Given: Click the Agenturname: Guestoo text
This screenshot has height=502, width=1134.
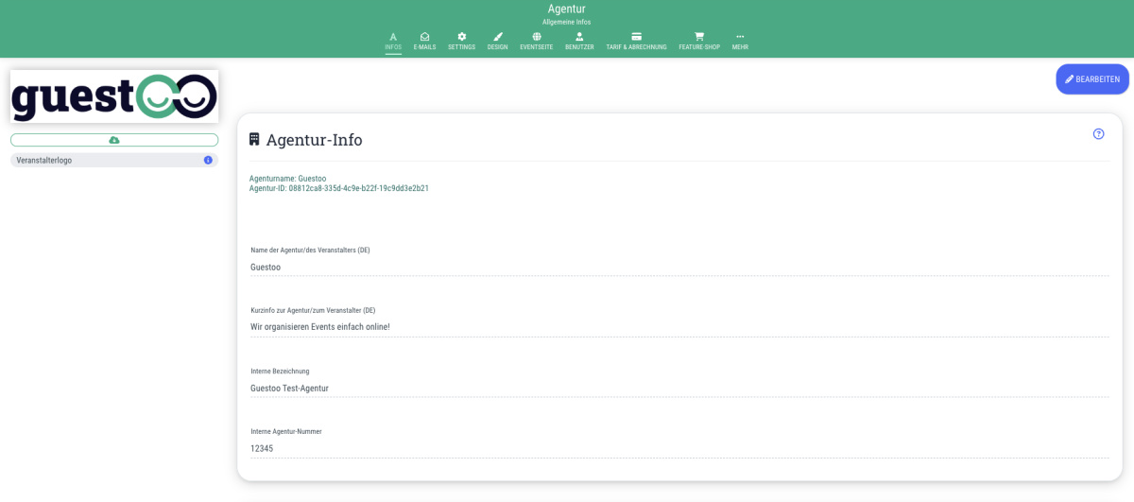Looking at the screenshot, I should pos(287,179).
